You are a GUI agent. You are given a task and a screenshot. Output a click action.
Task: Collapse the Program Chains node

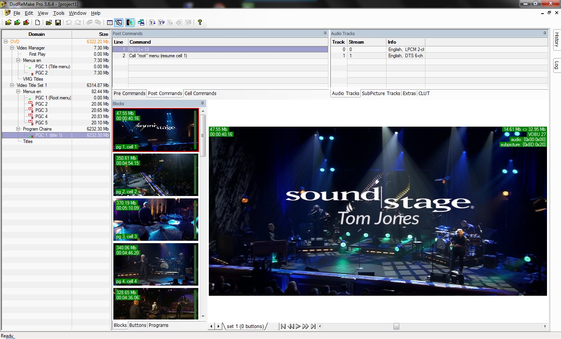(18, 129)
